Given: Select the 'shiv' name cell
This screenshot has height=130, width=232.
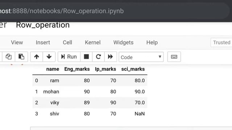Looking at the screenshot, I should [x=54, y=114].
